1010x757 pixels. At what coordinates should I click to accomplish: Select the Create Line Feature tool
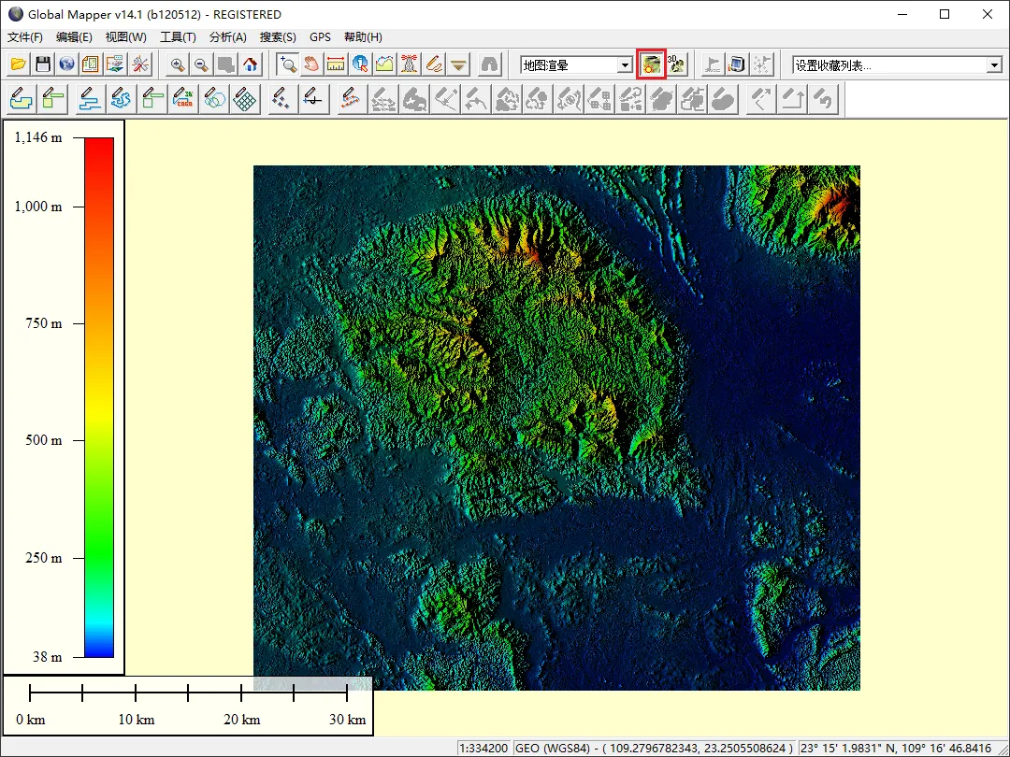[x=90, y=100]
